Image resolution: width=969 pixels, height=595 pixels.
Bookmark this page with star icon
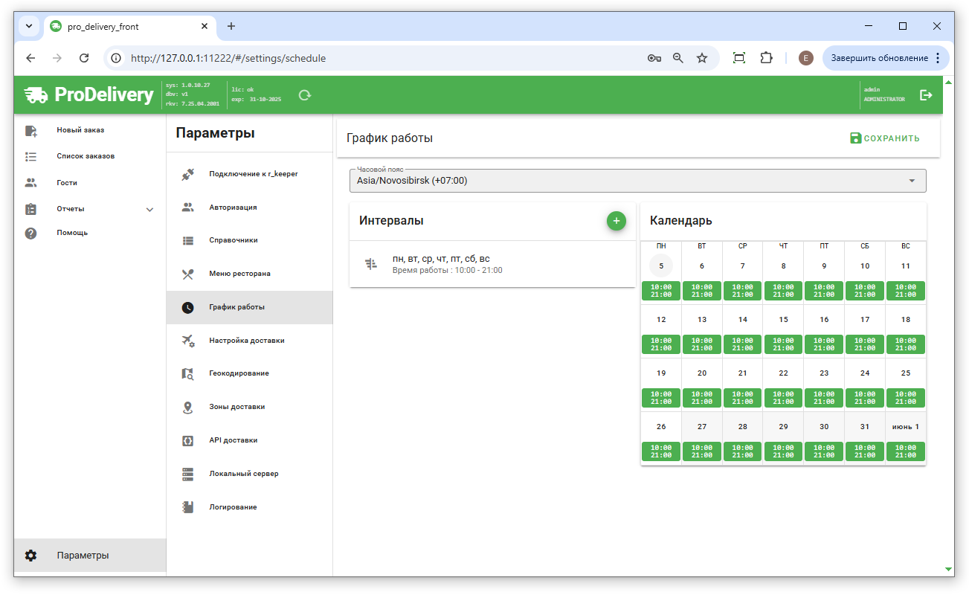(x=701, y=58)
